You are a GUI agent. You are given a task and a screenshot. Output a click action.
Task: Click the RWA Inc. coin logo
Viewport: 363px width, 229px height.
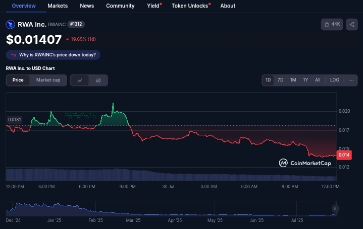click(x=11, y=25)
